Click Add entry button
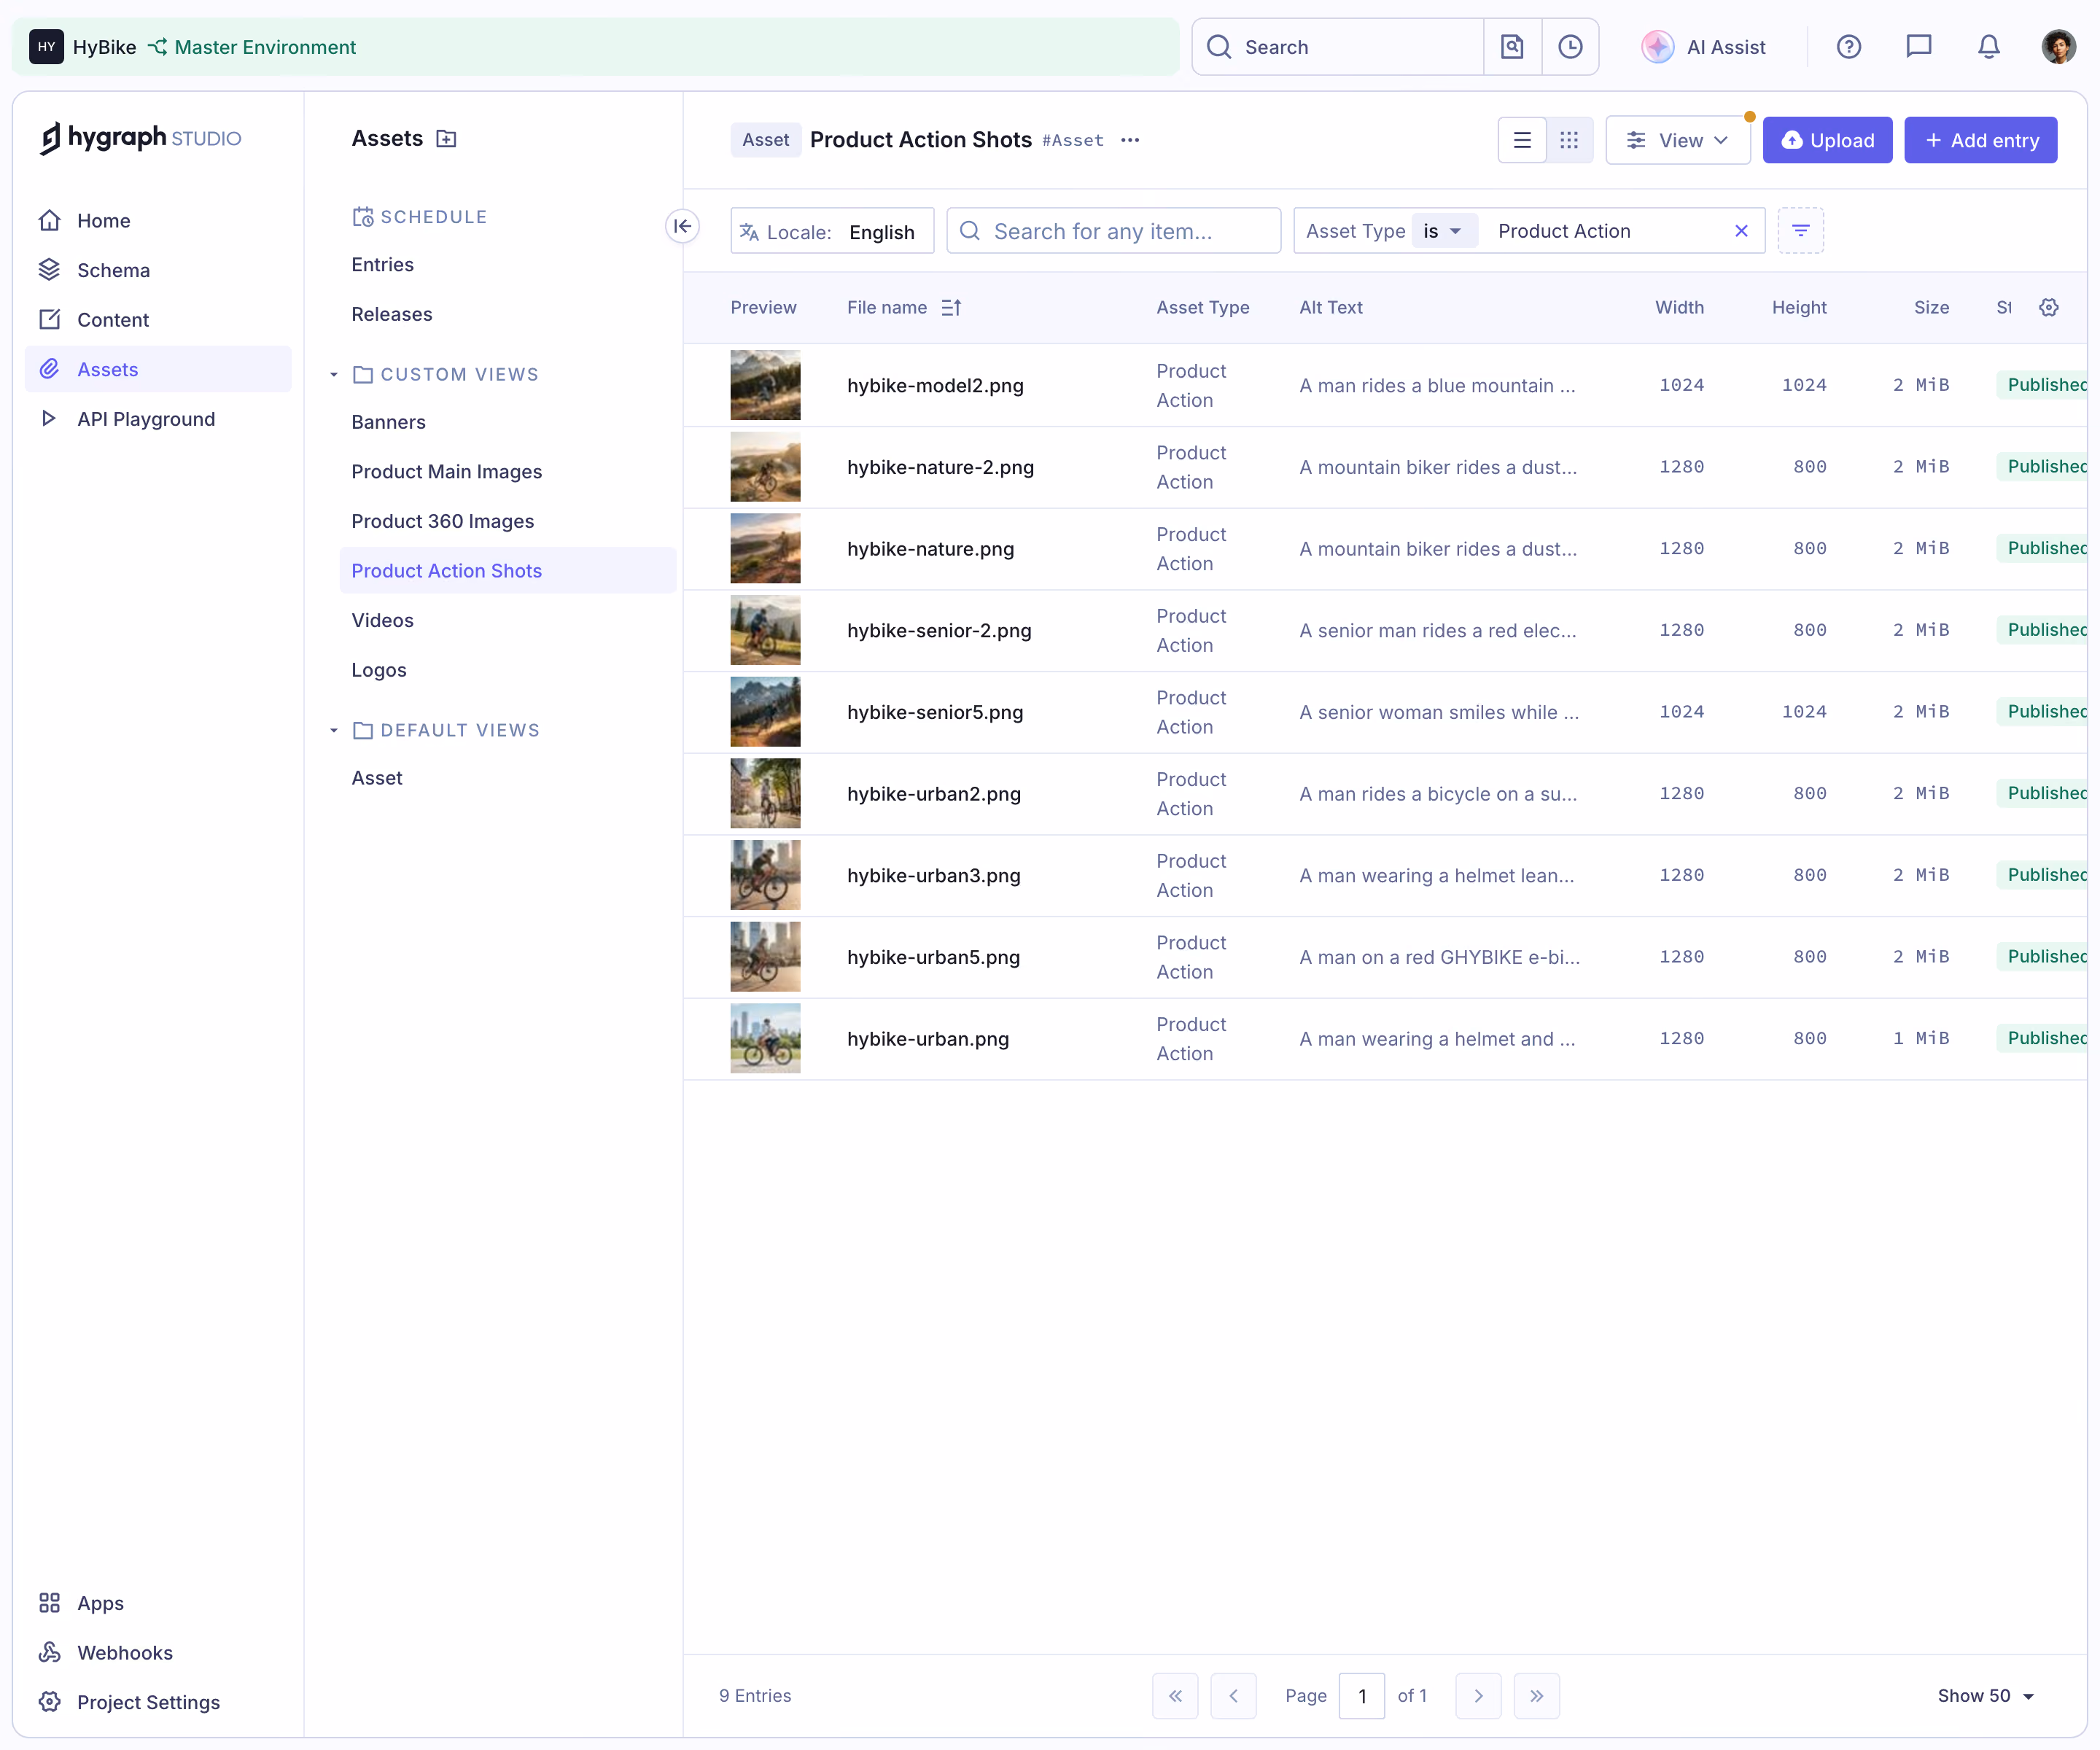 [1980, 140]
